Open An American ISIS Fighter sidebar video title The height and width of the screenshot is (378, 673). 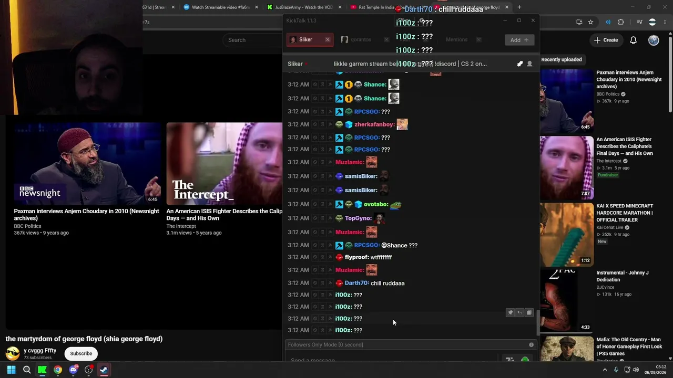click(x=625, y=146)
